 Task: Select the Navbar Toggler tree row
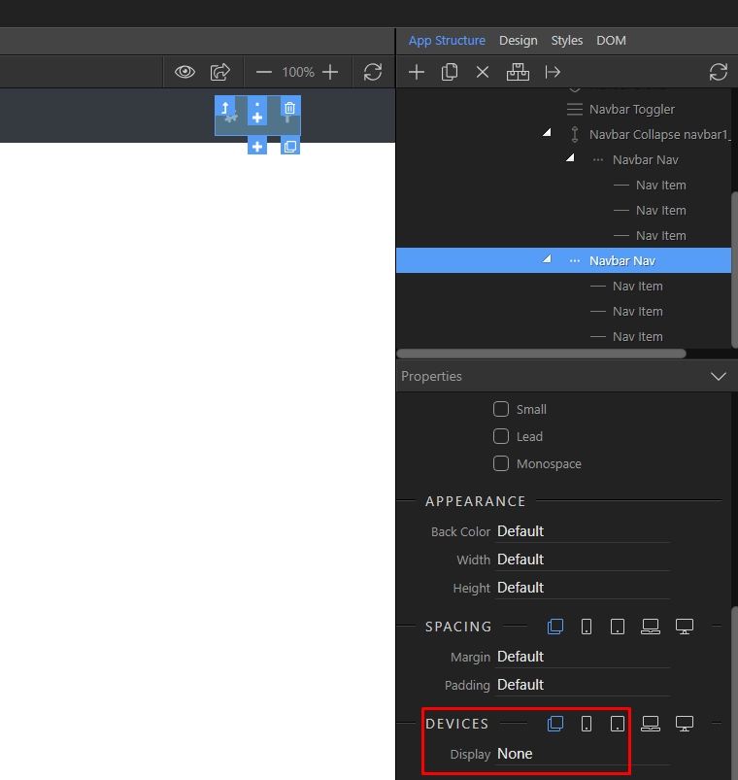[x=564, y=110]
